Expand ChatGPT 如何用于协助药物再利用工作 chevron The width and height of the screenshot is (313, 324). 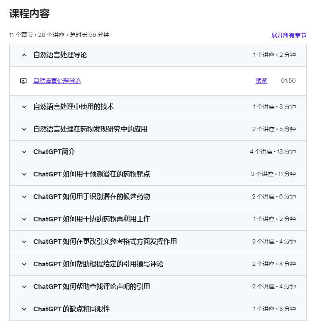[x=24, y=219]
